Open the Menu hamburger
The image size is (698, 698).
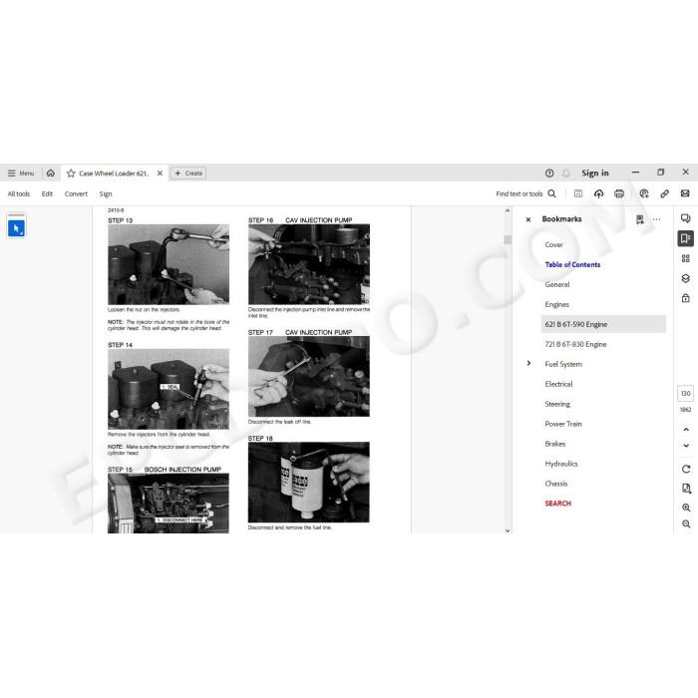click(x=21, y=174)
